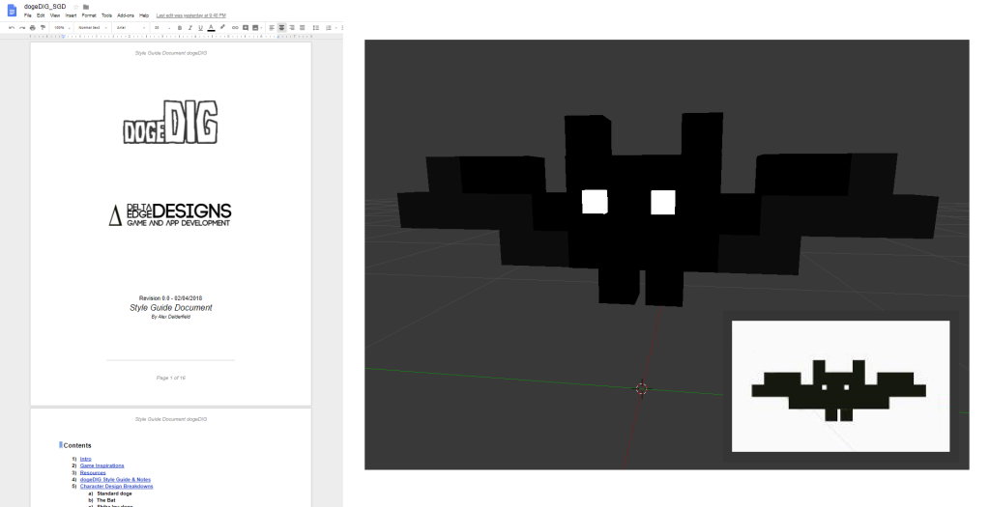
Task: Open the Last edit history link
Action: coord(190,15)
